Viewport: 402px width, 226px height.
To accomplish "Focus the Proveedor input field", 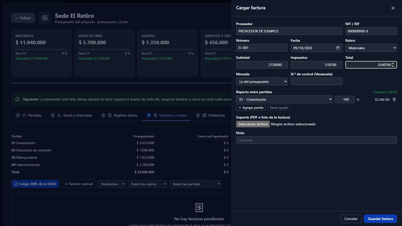I will click(x=289, y=31).
